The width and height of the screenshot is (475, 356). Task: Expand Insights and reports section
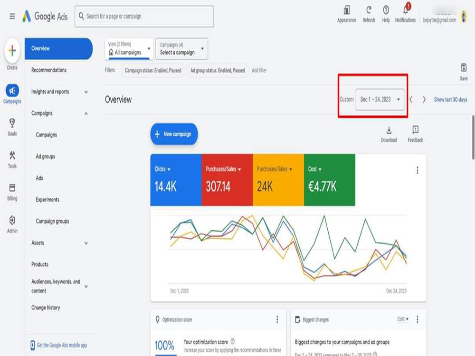(x=85, y=92)
